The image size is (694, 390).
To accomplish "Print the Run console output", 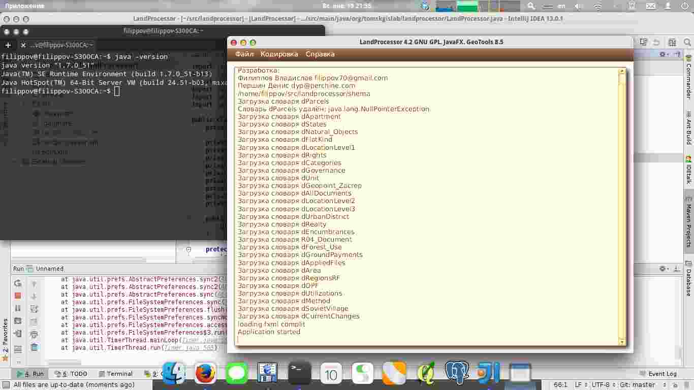I will click(34, 334).
